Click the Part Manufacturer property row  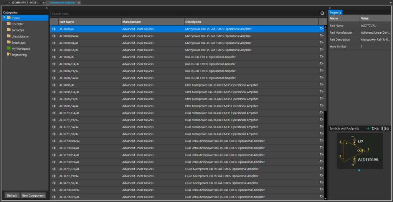click(359, 33)
